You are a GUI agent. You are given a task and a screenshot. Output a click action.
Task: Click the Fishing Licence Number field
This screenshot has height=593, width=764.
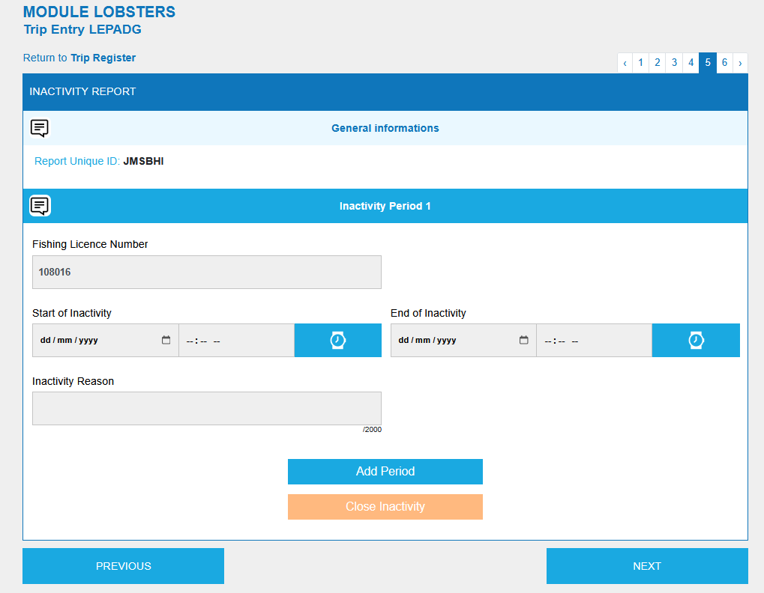point(206,272)
